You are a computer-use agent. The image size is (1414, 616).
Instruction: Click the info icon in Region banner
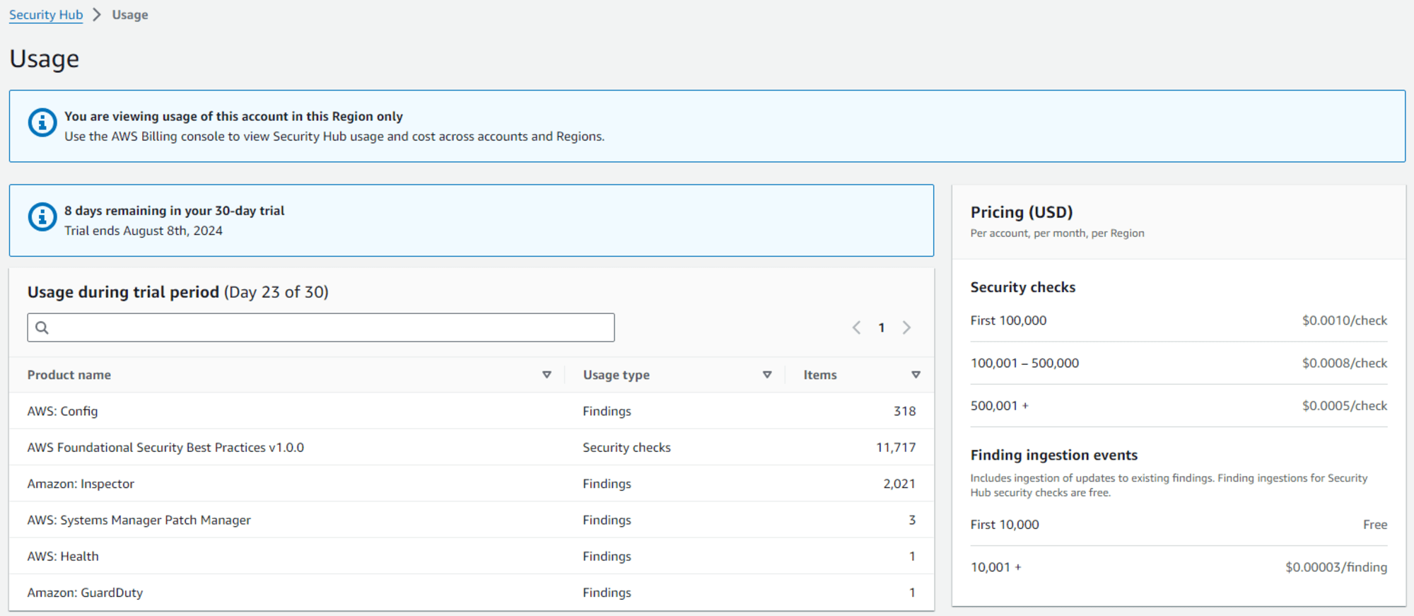[x=42, y=122]
